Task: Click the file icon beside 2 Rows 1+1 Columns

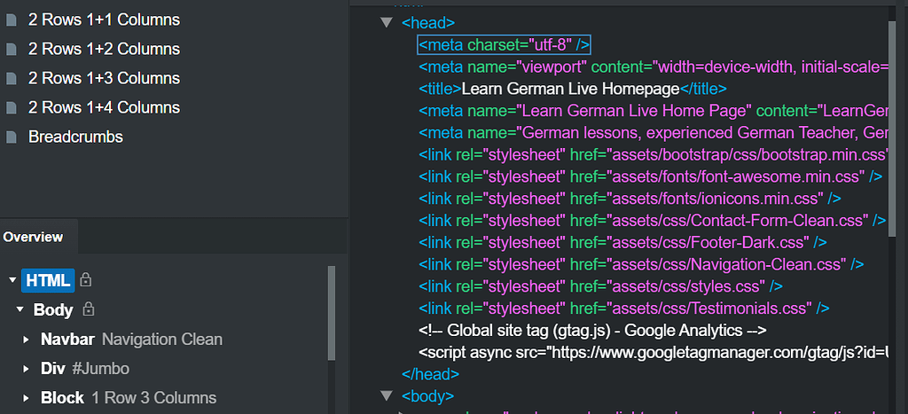Action: (11, 20)
